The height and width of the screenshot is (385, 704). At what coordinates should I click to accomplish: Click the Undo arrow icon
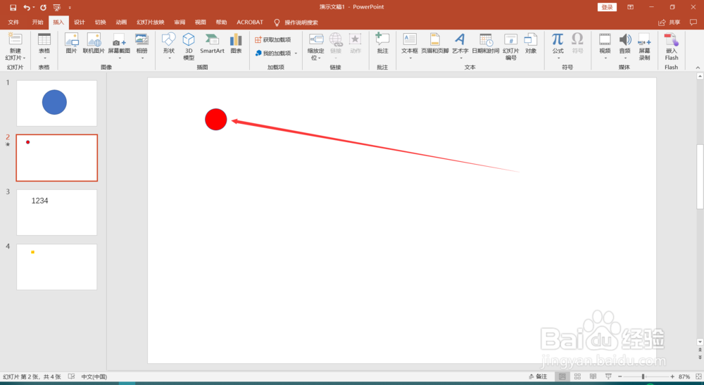coord(27,7)
